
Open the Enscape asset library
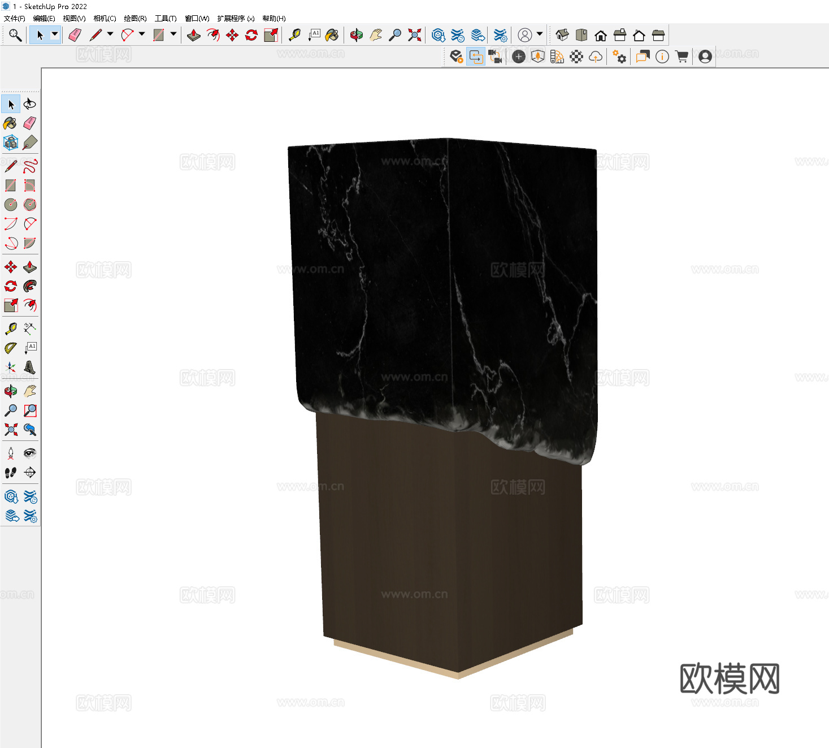(x=538, y=57)
